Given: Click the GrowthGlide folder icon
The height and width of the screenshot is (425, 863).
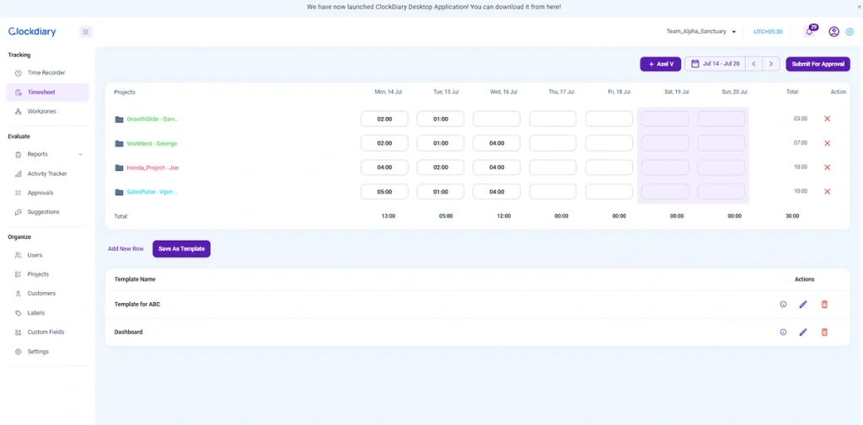Looking at the screenshot, I should pyautogui.click(x=119, y=120).
